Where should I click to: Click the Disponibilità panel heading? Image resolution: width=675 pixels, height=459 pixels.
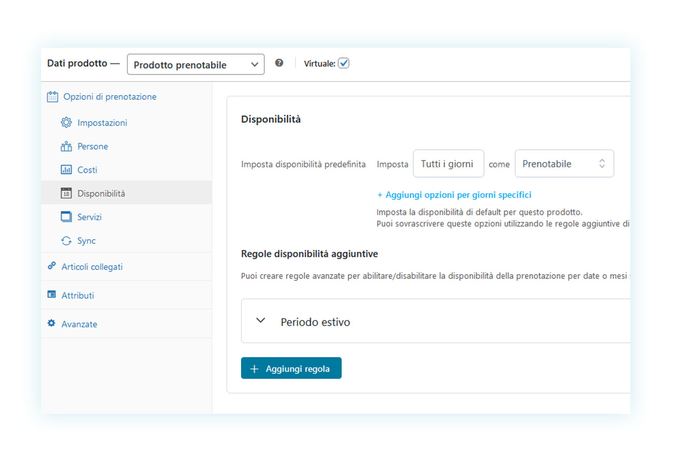click(x=271, y=119)
